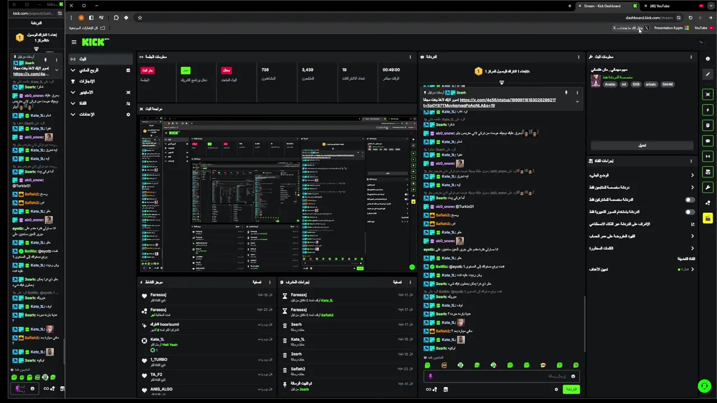This screenshot has width=717, height=403.
Task: Open the Kick hamburger menu
Action: point(73,42)
